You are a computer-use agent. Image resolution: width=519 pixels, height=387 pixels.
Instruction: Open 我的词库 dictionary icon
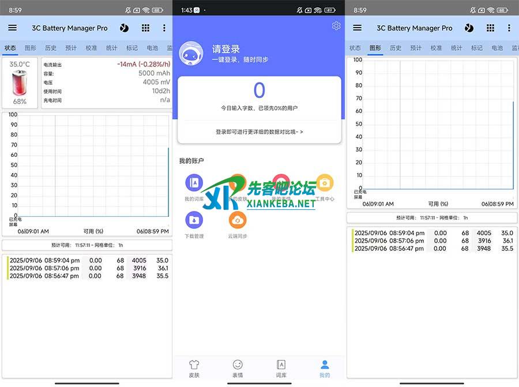pos(194,183)
